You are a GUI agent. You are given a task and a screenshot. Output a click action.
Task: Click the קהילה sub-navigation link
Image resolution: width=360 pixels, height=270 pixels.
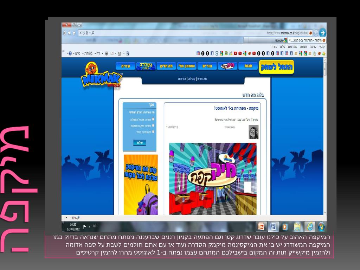point(192,79)
